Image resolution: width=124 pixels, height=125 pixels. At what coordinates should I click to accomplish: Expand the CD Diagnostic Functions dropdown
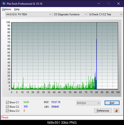tap(70, 15)
